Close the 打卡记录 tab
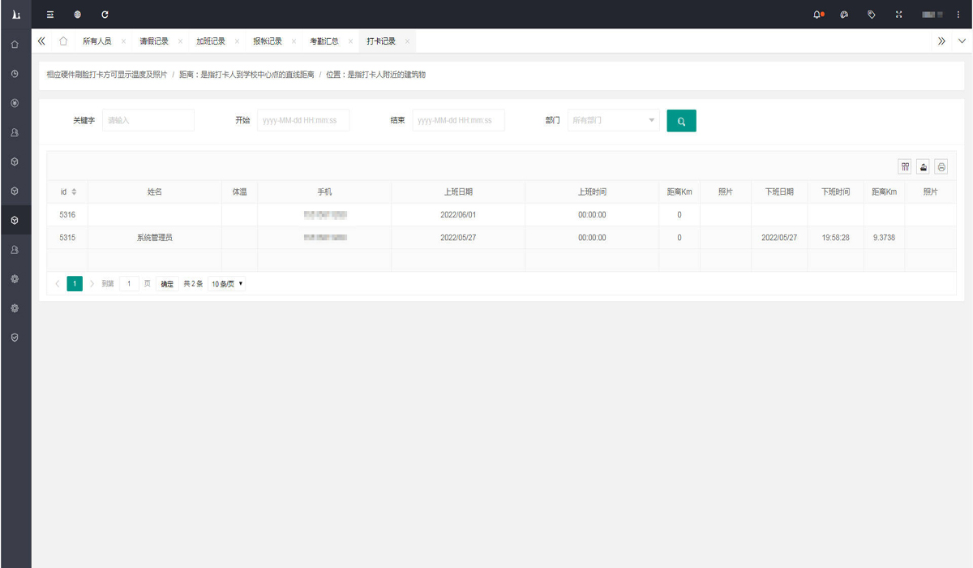Image resolution: width=973 pixels, height=568 pixels. click(x=407, y=41)
